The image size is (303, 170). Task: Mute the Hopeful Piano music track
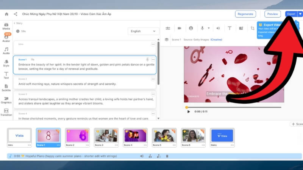tap(142, 156)
